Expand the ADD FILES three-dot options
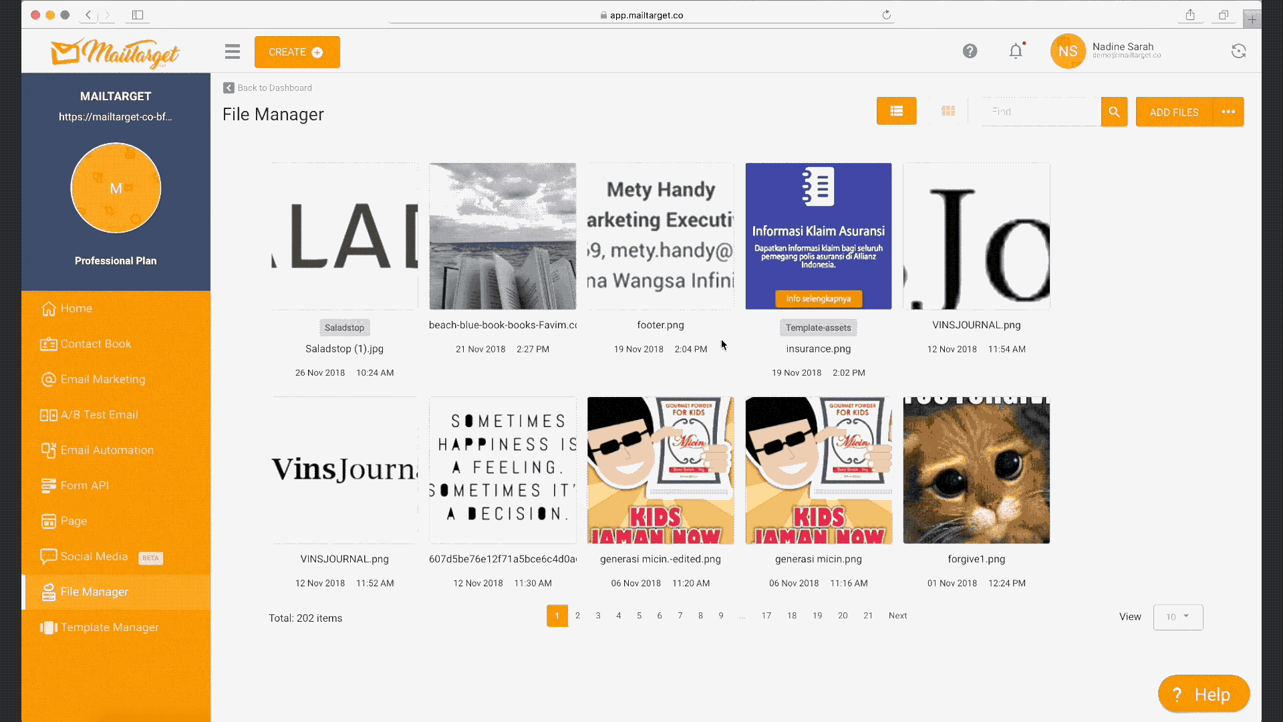Screen dimensions: 1283x722 pyautogui.click(x=1228, y=112)
